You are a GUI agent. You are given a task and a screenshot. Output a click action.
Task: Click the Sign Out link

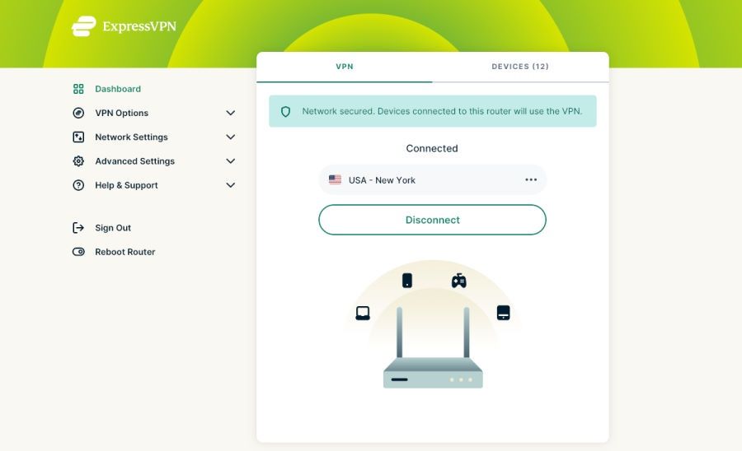[x=113, y=228]
